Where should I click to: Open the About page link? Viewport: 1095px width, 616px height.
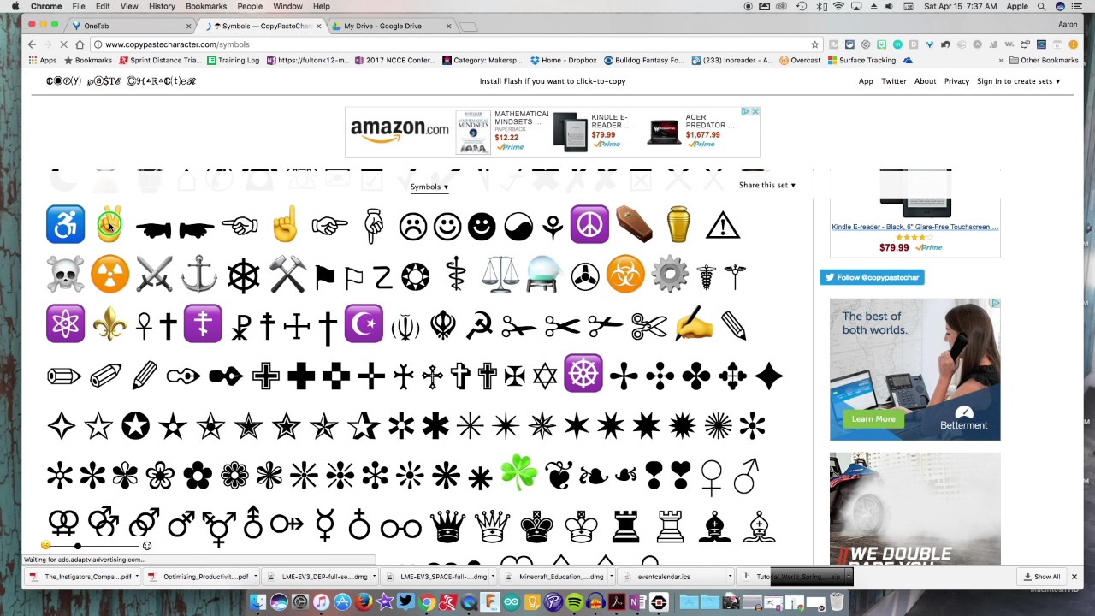coord(925,80)
